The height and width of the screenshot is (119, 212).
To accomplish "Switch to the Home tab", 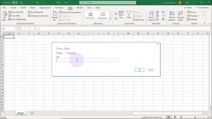I will pyautogui.click(x=13, y=8).
